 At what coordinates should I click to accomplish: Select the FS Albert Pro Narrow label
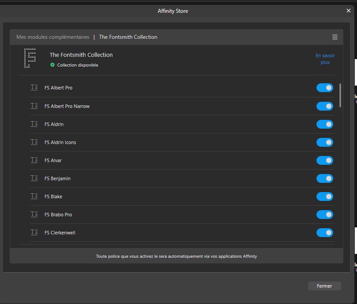(67, 106)
